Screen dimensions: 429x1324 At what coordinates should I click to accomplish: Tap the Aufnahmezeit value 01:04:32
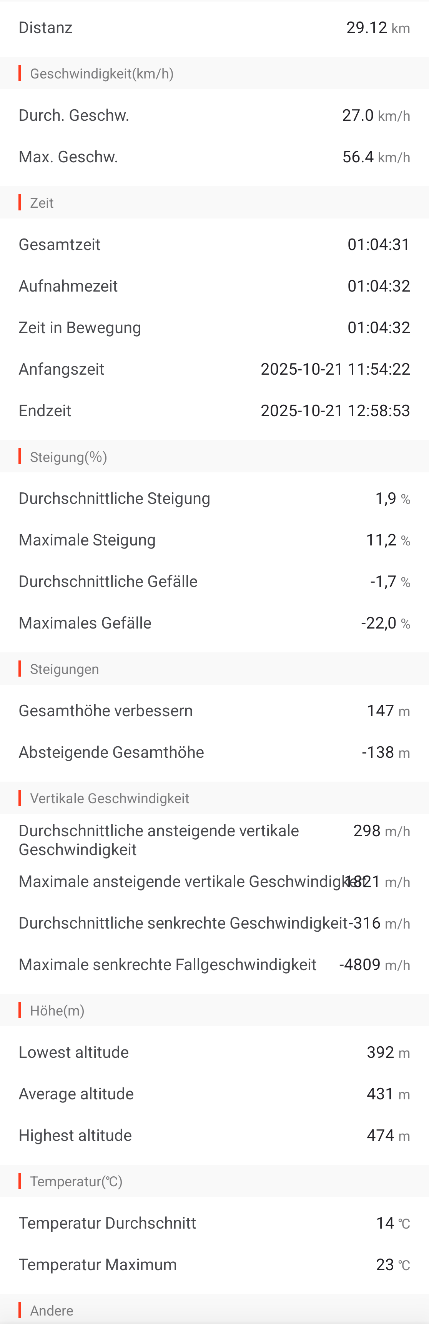point(379,286)
